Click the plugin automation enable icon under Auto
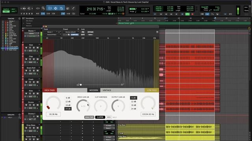The image size is (252, 141). pos(83,32)
